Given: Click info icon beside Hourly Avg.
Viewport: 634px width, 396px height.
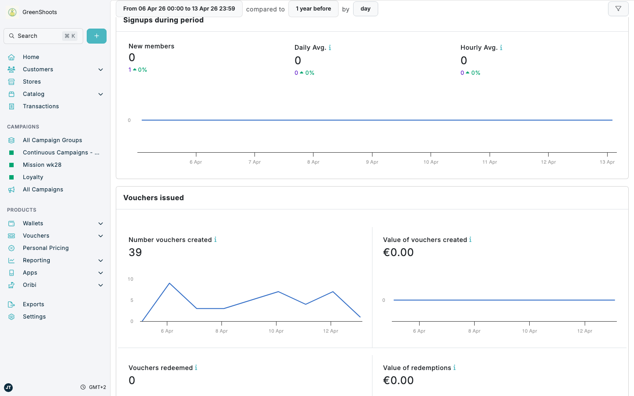Looking at the screenshot, I should (501, 48).
